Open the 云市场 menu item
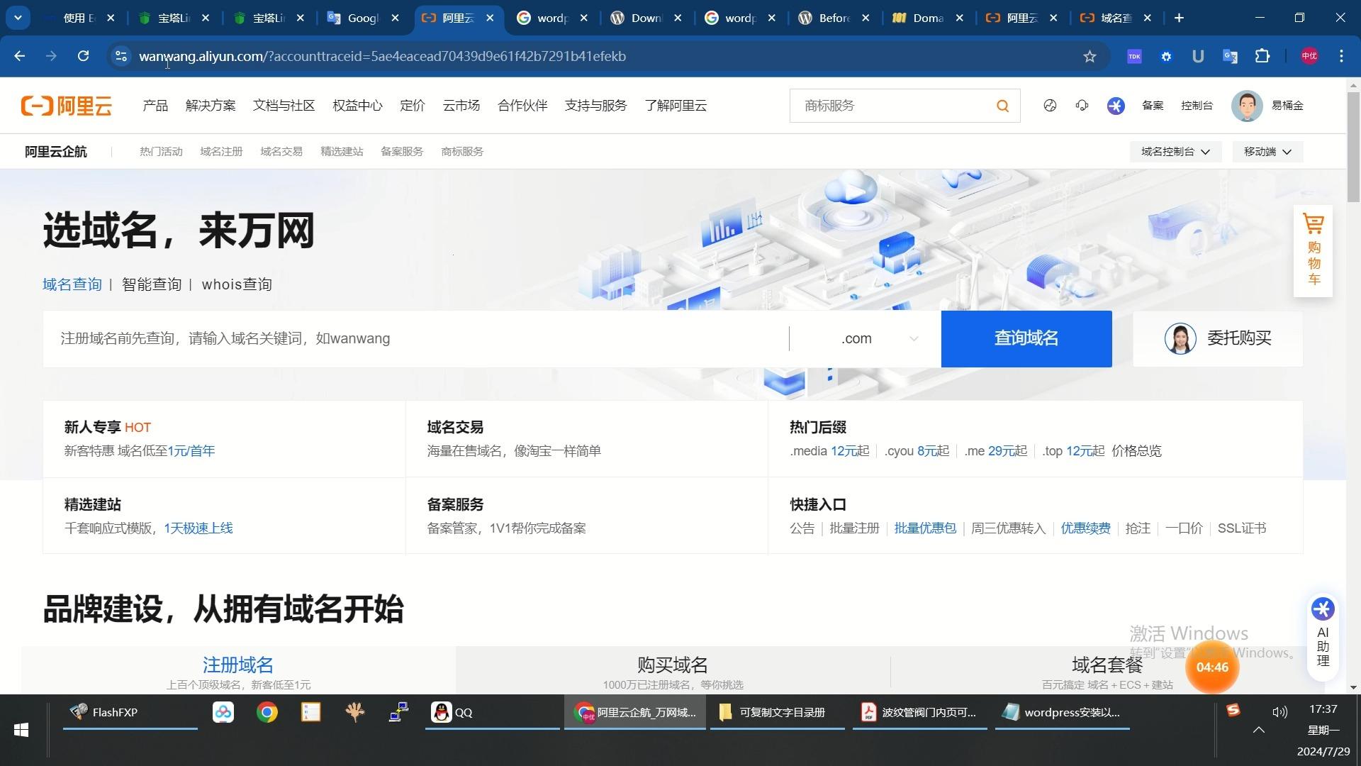The image size is (1361, 766). [x=461, y=106]
